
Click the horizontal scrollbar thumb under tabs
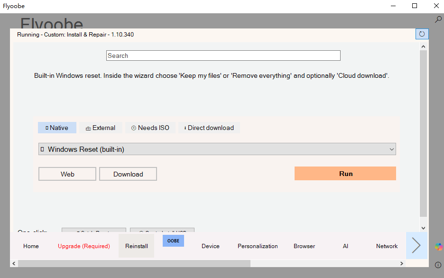(x=134, y=264)
